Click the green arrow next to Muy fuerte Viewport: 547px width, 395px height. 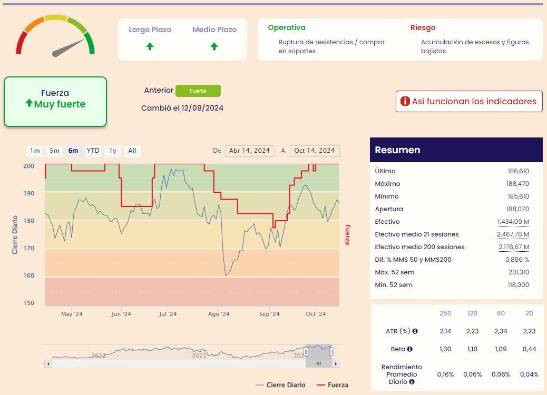[x=29, y=103]
